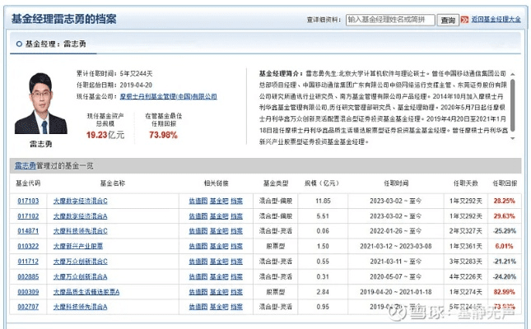The image size is (531, 329).
Task: Open 基金吧 for fund 017102
Action: pos(217,215)
